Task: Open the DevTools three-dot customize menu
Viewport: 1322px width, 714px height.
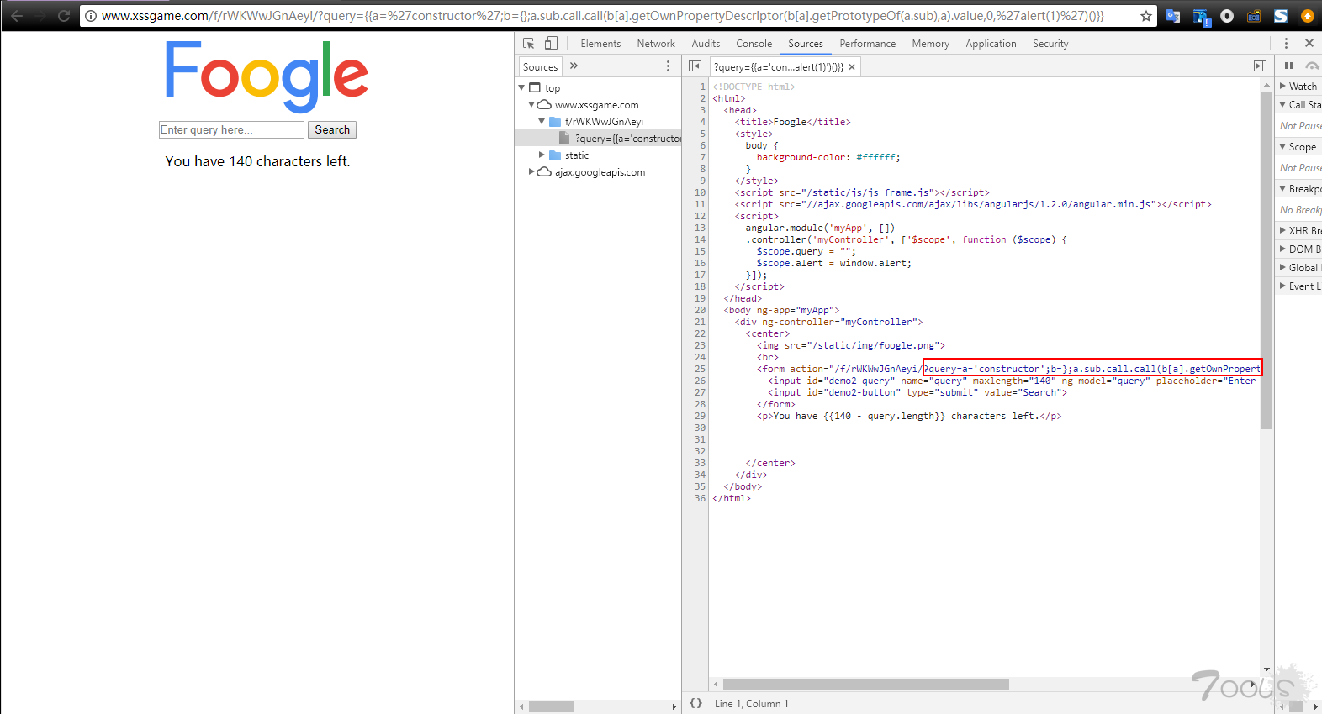Action: coord(1286,43)
